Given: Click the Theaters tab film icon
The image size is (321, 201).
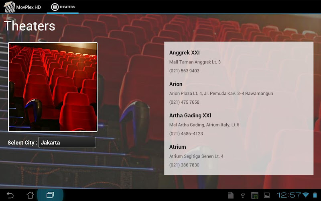Looking at the screenshot, I should pyautogui.click(x=55, y=7).
